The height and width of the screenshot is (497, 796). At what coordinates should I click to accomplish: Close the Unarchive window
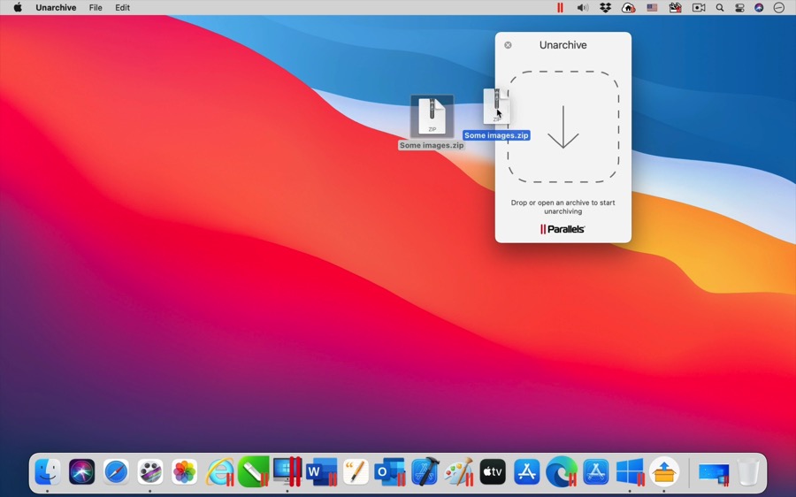(x=508, y=45)
